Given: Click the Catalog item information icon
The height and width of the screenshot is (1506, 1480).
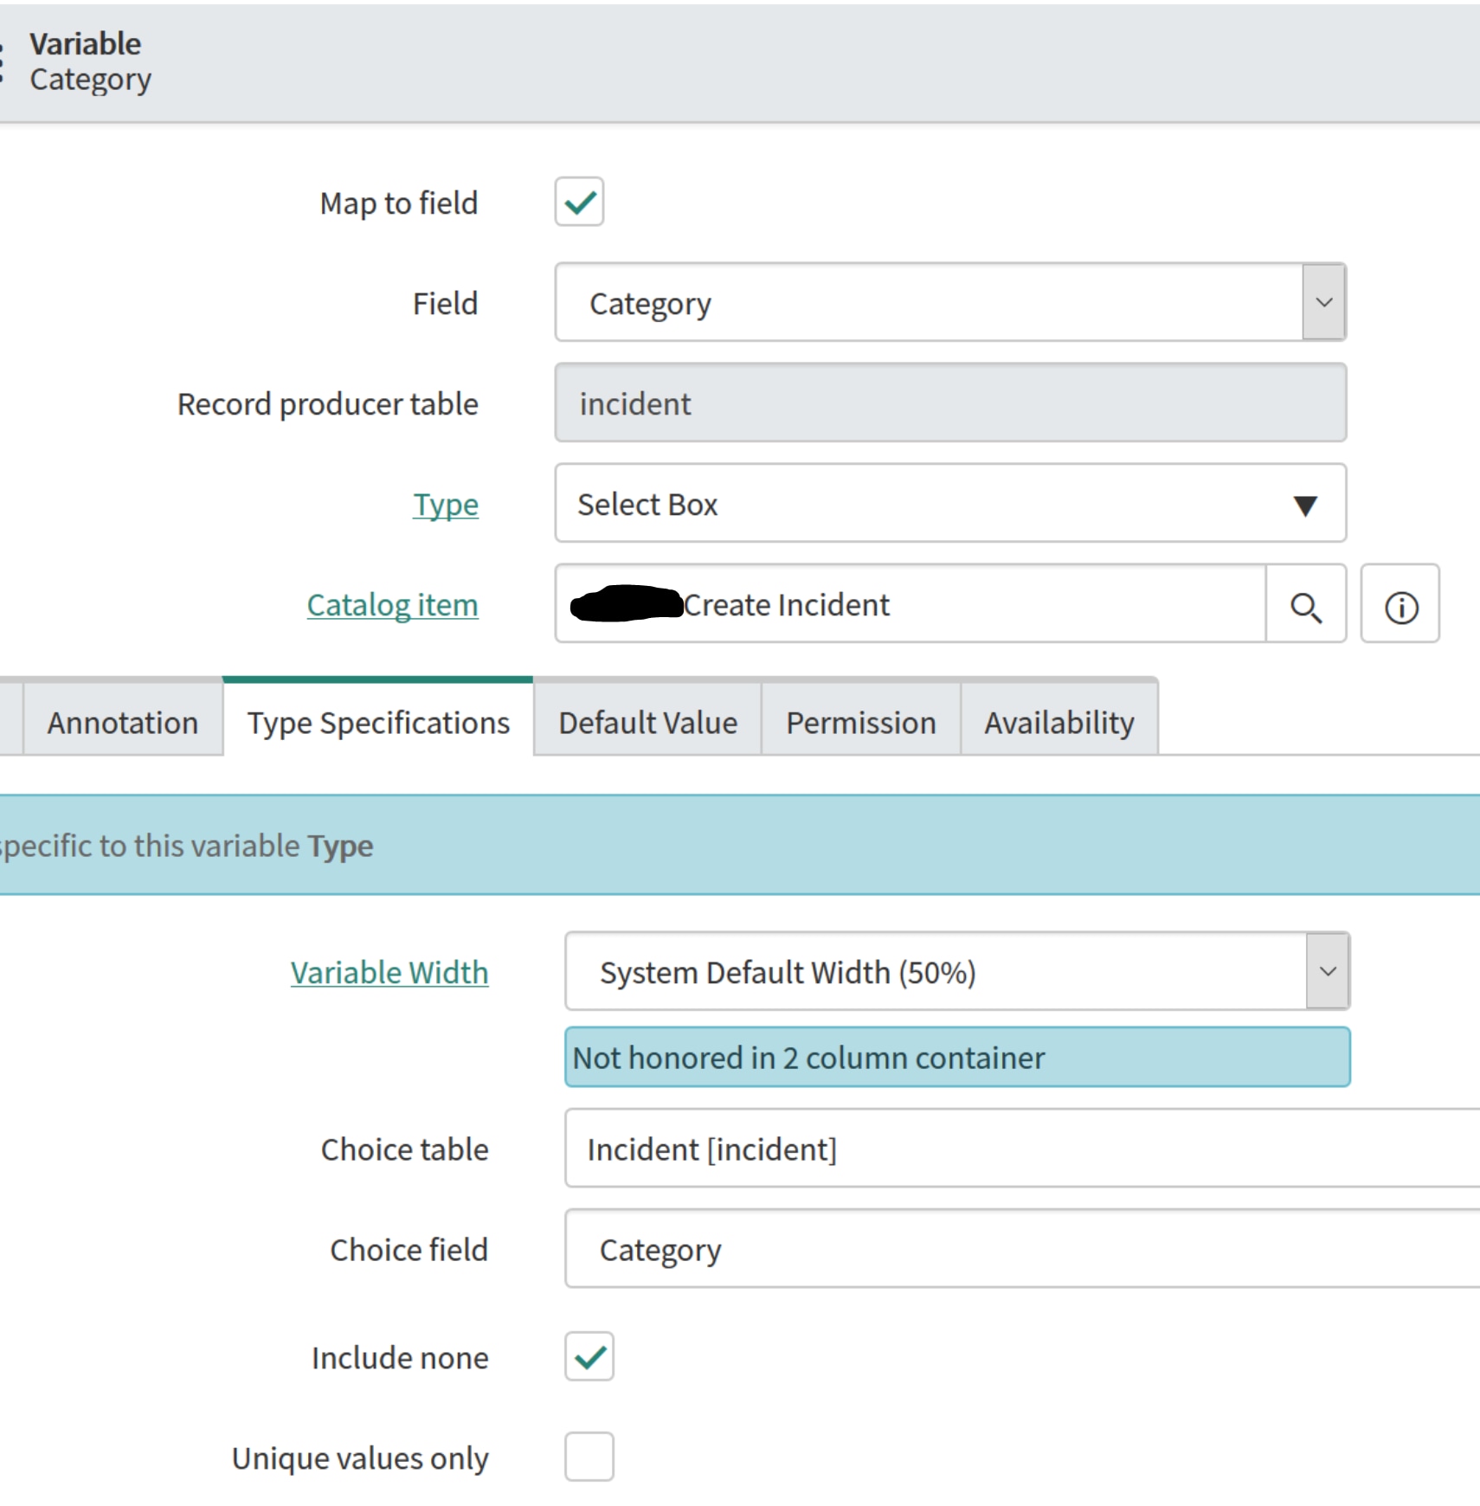Looking at the screenshot, I should tap(1400, 605).
